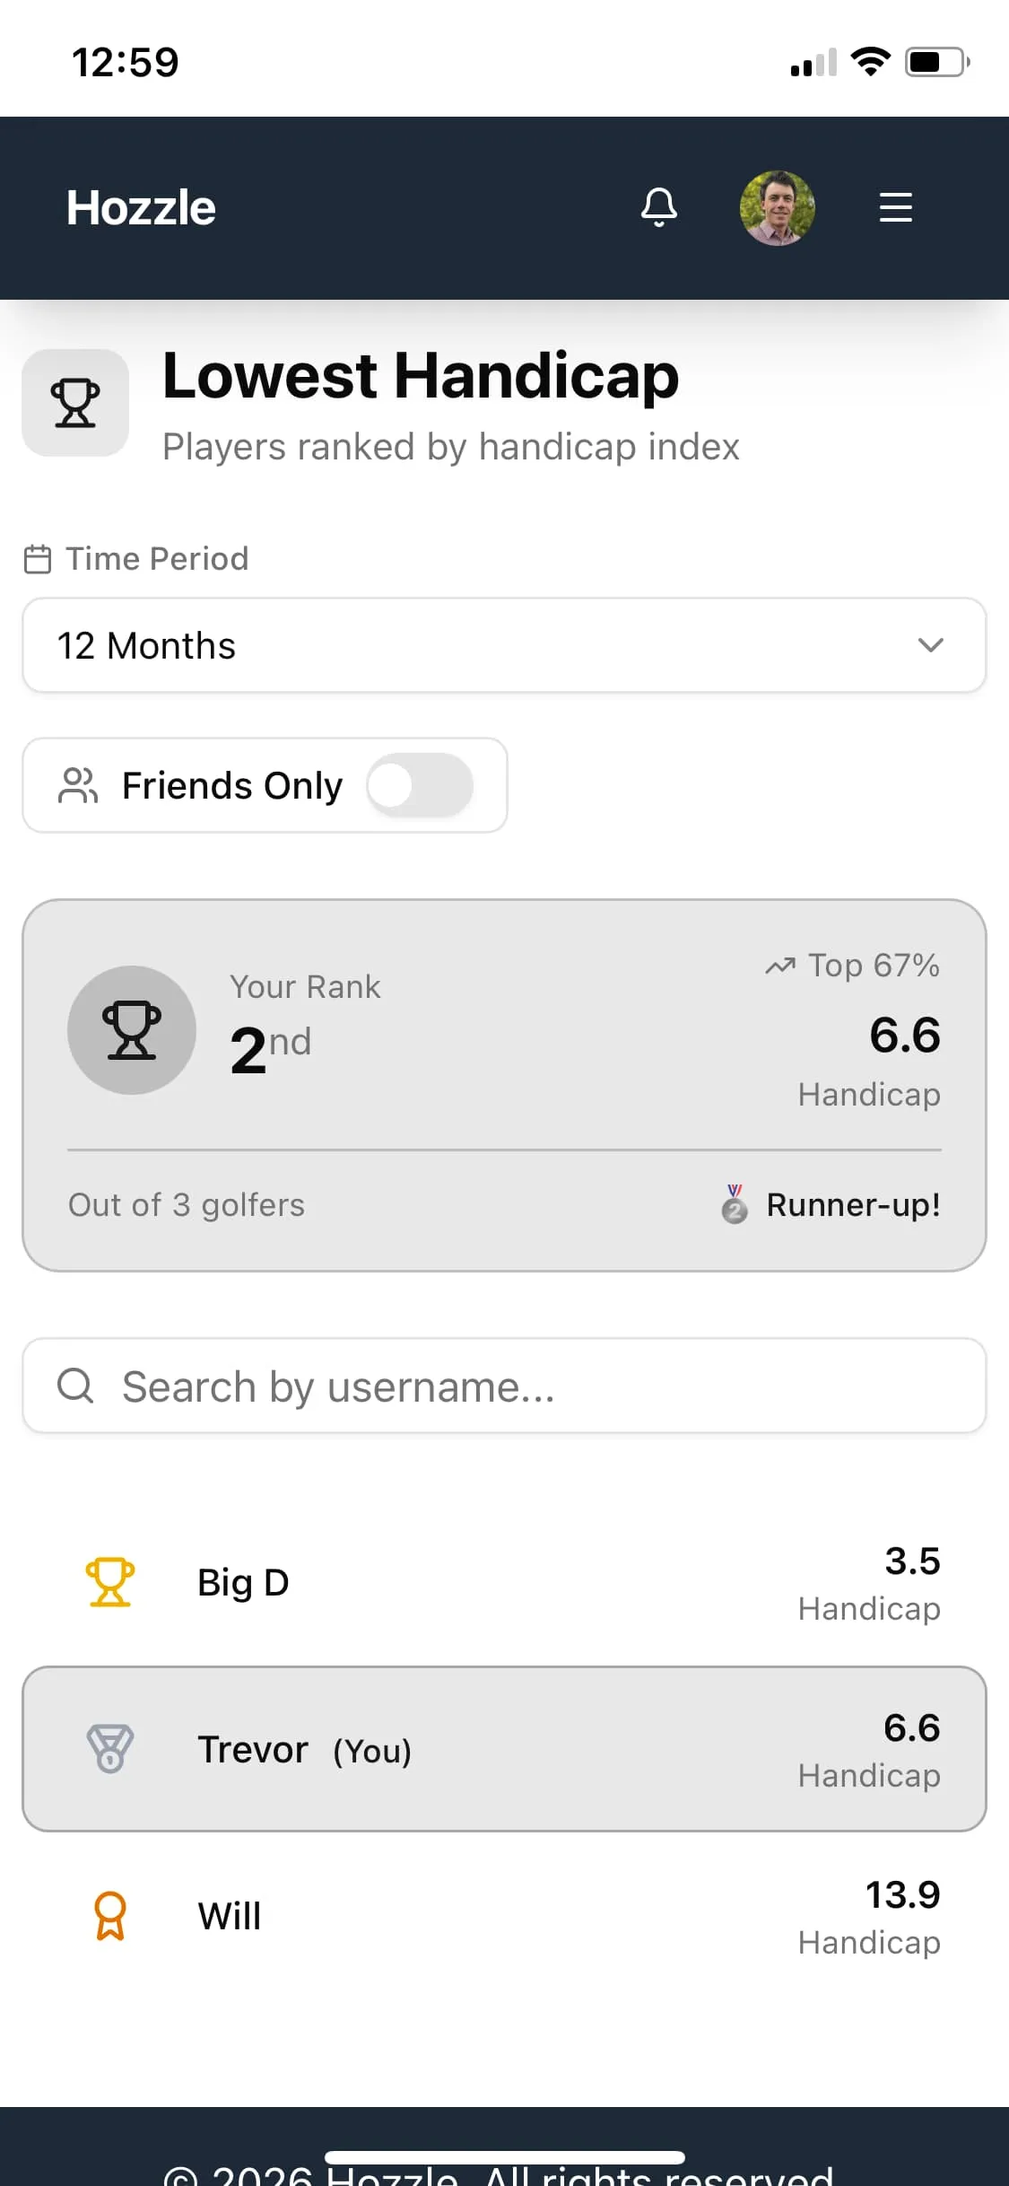Click the magnifier icon in search box
The width and height of the screenshot is (1009, 2186).
[x=75, y=1386]
